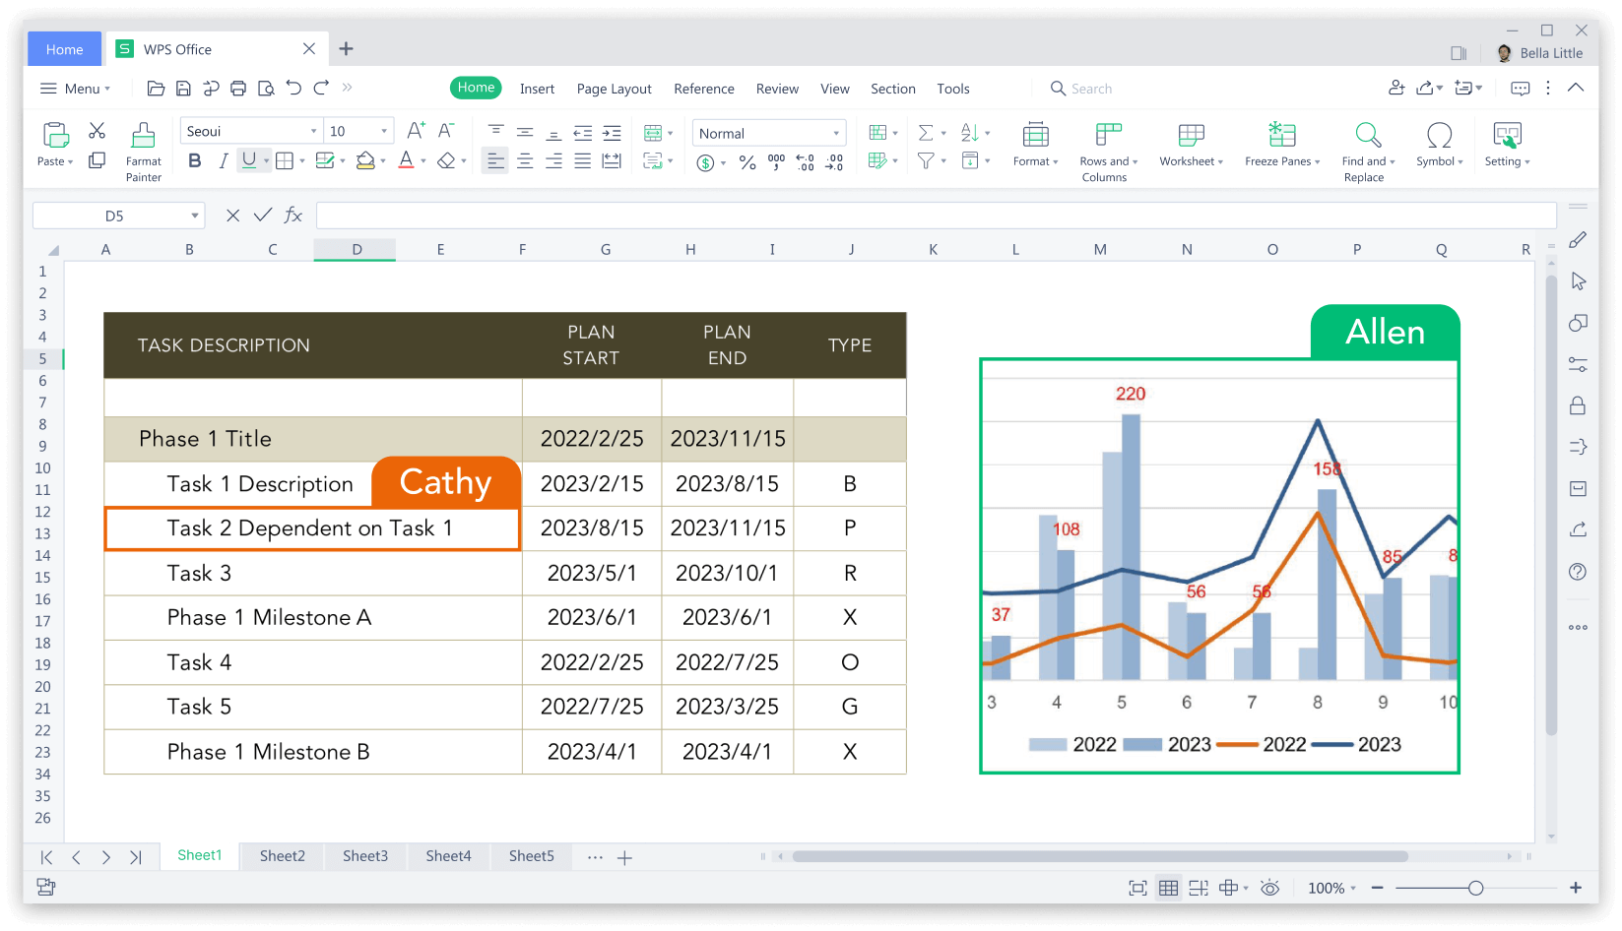Switch to Sheet3
The height and width of the screenshot is (931, 1622).
pyautogui.click(x=364, y=855)
